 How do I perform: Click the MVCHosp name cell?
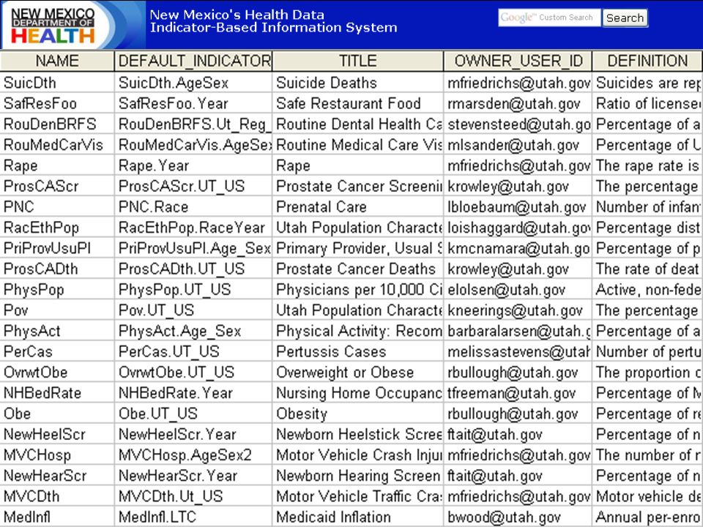pyautogui.click(x=57, y=455)
